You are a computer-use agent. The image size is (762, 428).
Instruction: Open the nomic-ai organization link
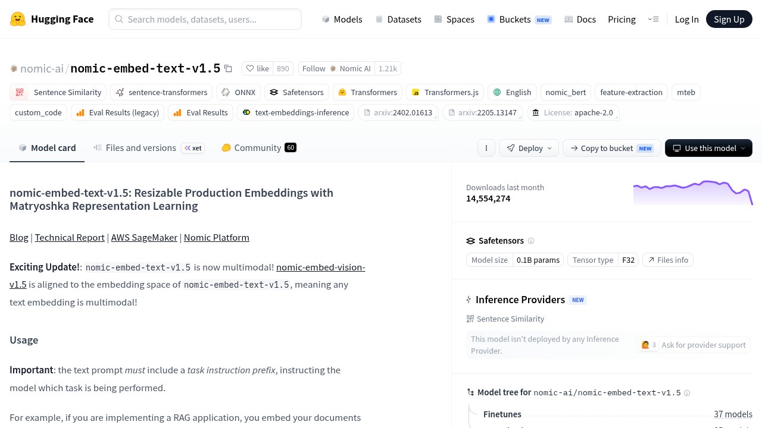[x=42, y=68]
